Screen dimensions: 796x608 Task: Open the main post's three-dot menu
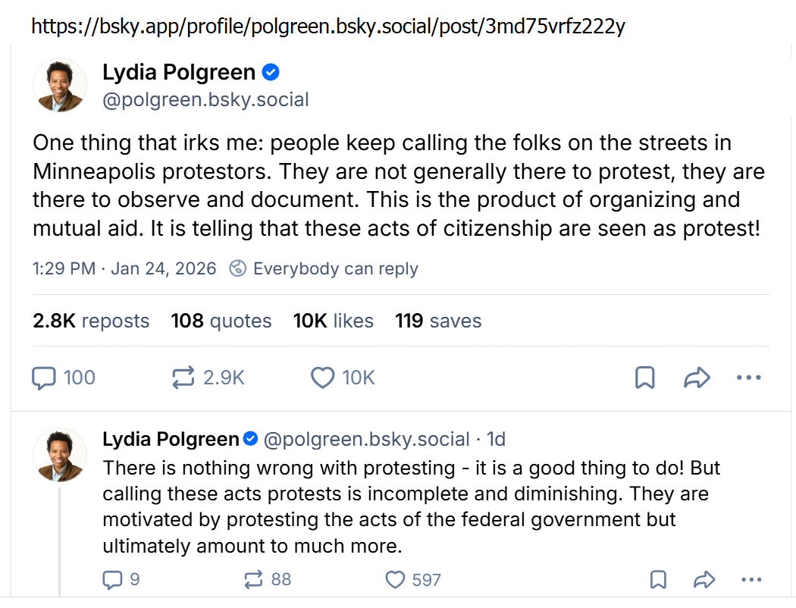coord(748,378)
